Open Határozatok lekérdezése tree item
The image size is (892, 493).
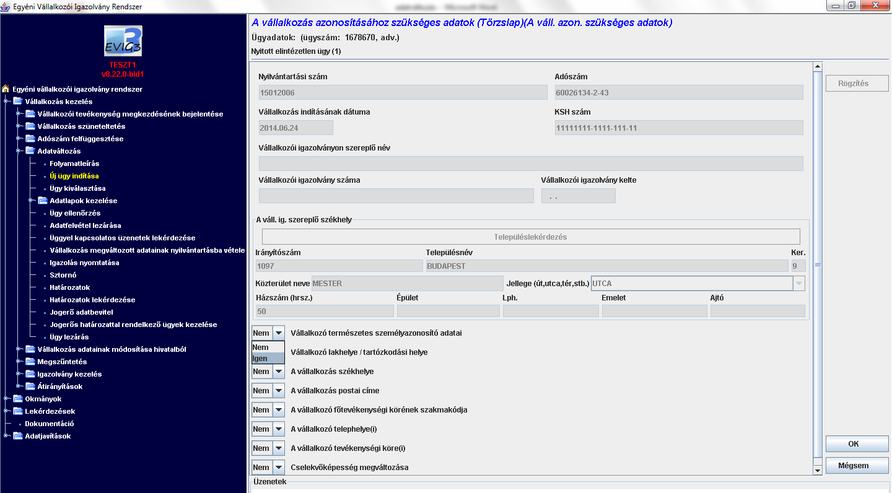pos(92,300)
